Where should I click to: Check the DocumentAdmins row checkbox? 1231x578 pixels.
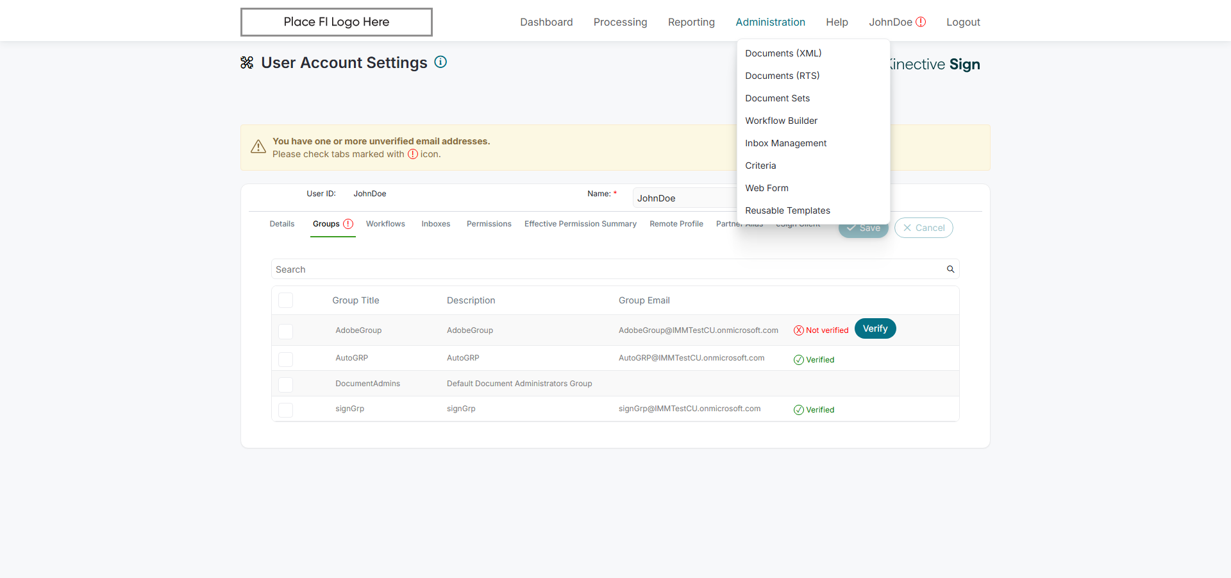coord(286,384)
